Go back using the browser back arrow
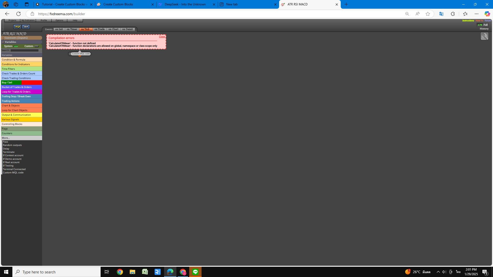This screenshot has height=277, width=493. coord(7,14)
